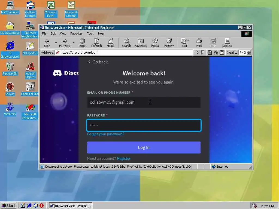
Task: Select Age of Empires desktop shortcut
Action: [x=31, y=70]
